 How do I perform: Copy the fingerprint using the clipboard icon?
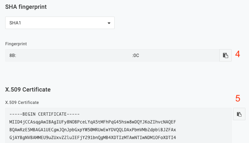[x=226, y=55]
